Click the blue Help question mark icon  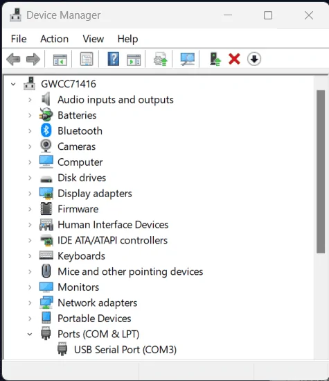(x=113, y=59)
